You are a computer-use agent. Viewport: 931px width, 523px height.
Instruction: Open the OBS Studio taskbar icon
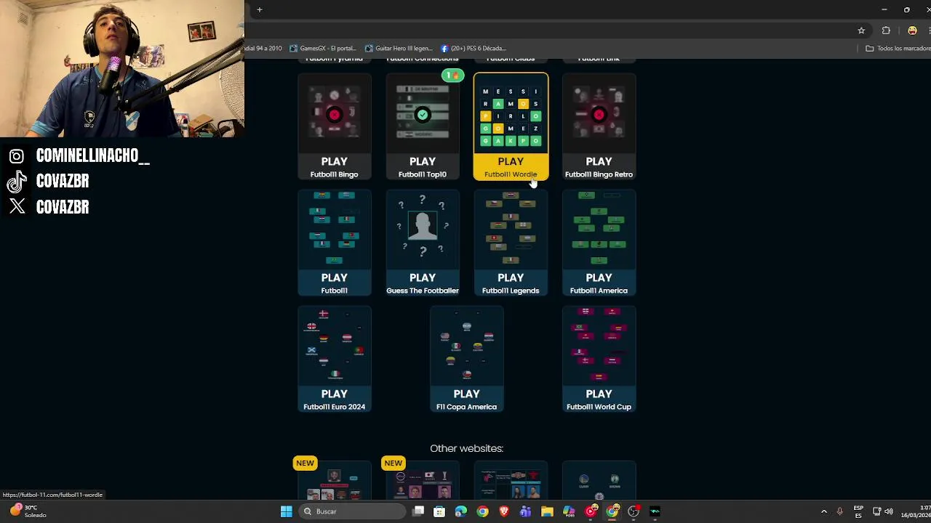point(634,511)
